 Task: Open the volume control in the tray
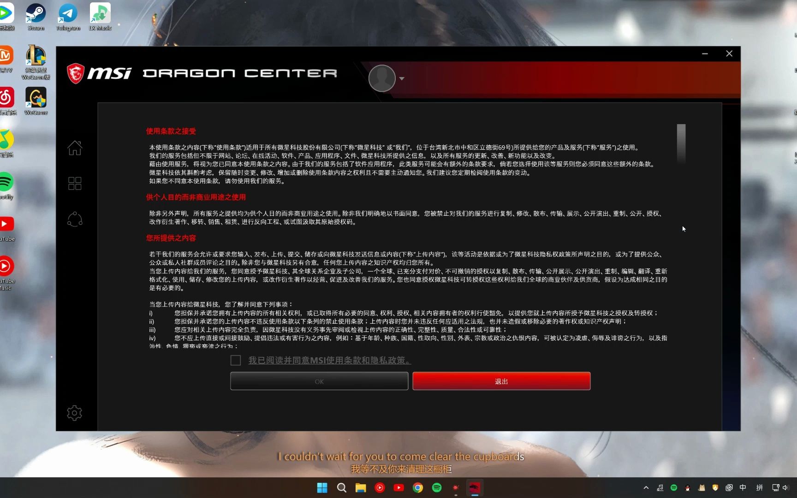click(x=785, y=488)
